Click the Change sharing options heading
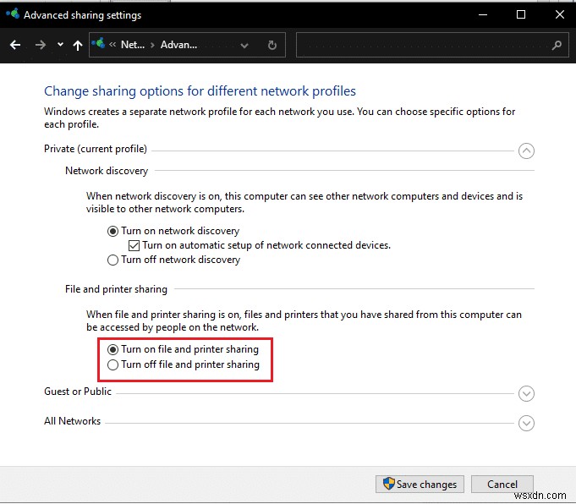576x504 pixels. coord(200,91)
